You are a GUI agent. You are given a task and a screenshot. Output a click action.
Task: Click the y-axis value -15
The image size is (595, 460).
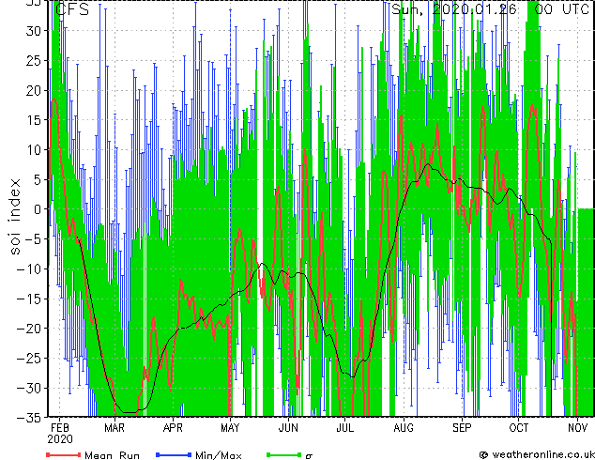click(29, 299)
